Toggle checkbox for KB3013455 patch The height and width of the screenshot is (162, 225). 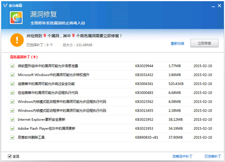(x=13, y=110)
